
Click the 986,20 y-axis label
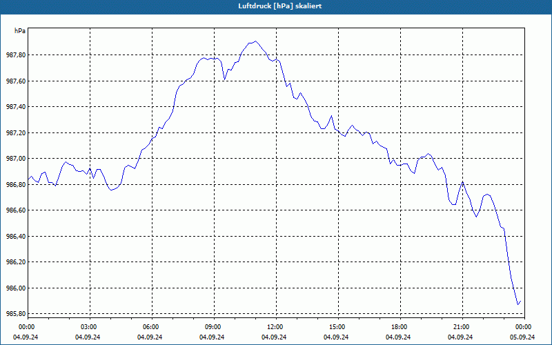pos(16,262)
